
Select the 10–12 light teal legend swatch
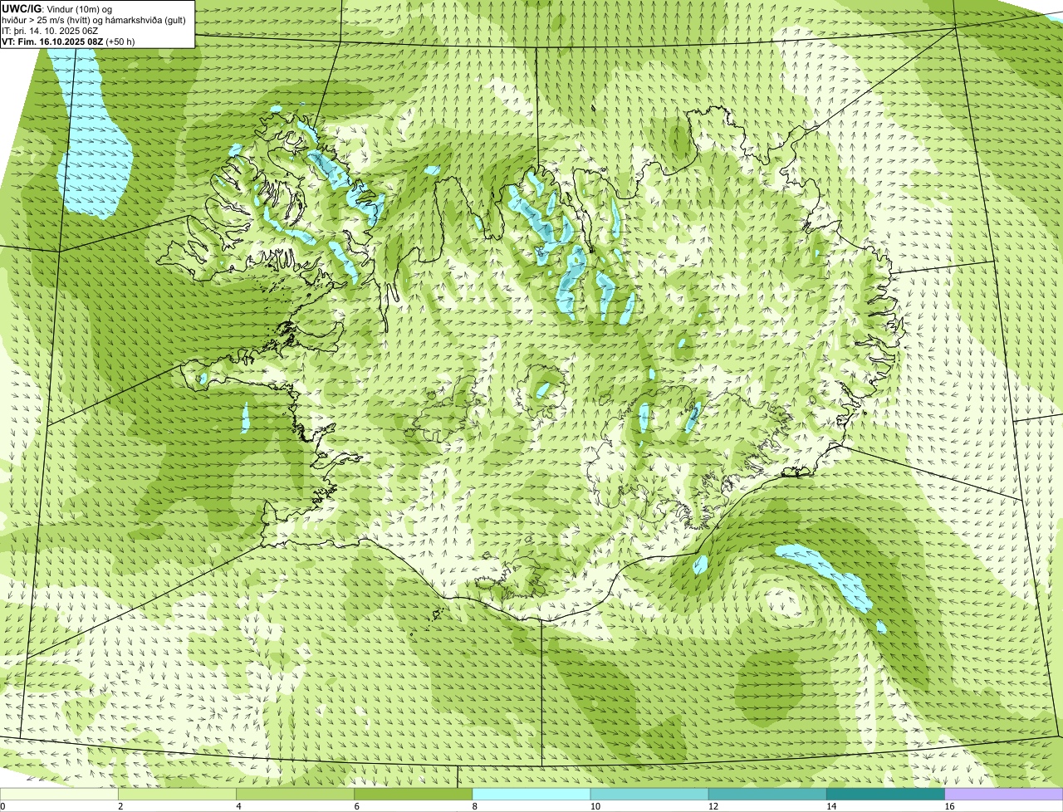tap(650, 795)
